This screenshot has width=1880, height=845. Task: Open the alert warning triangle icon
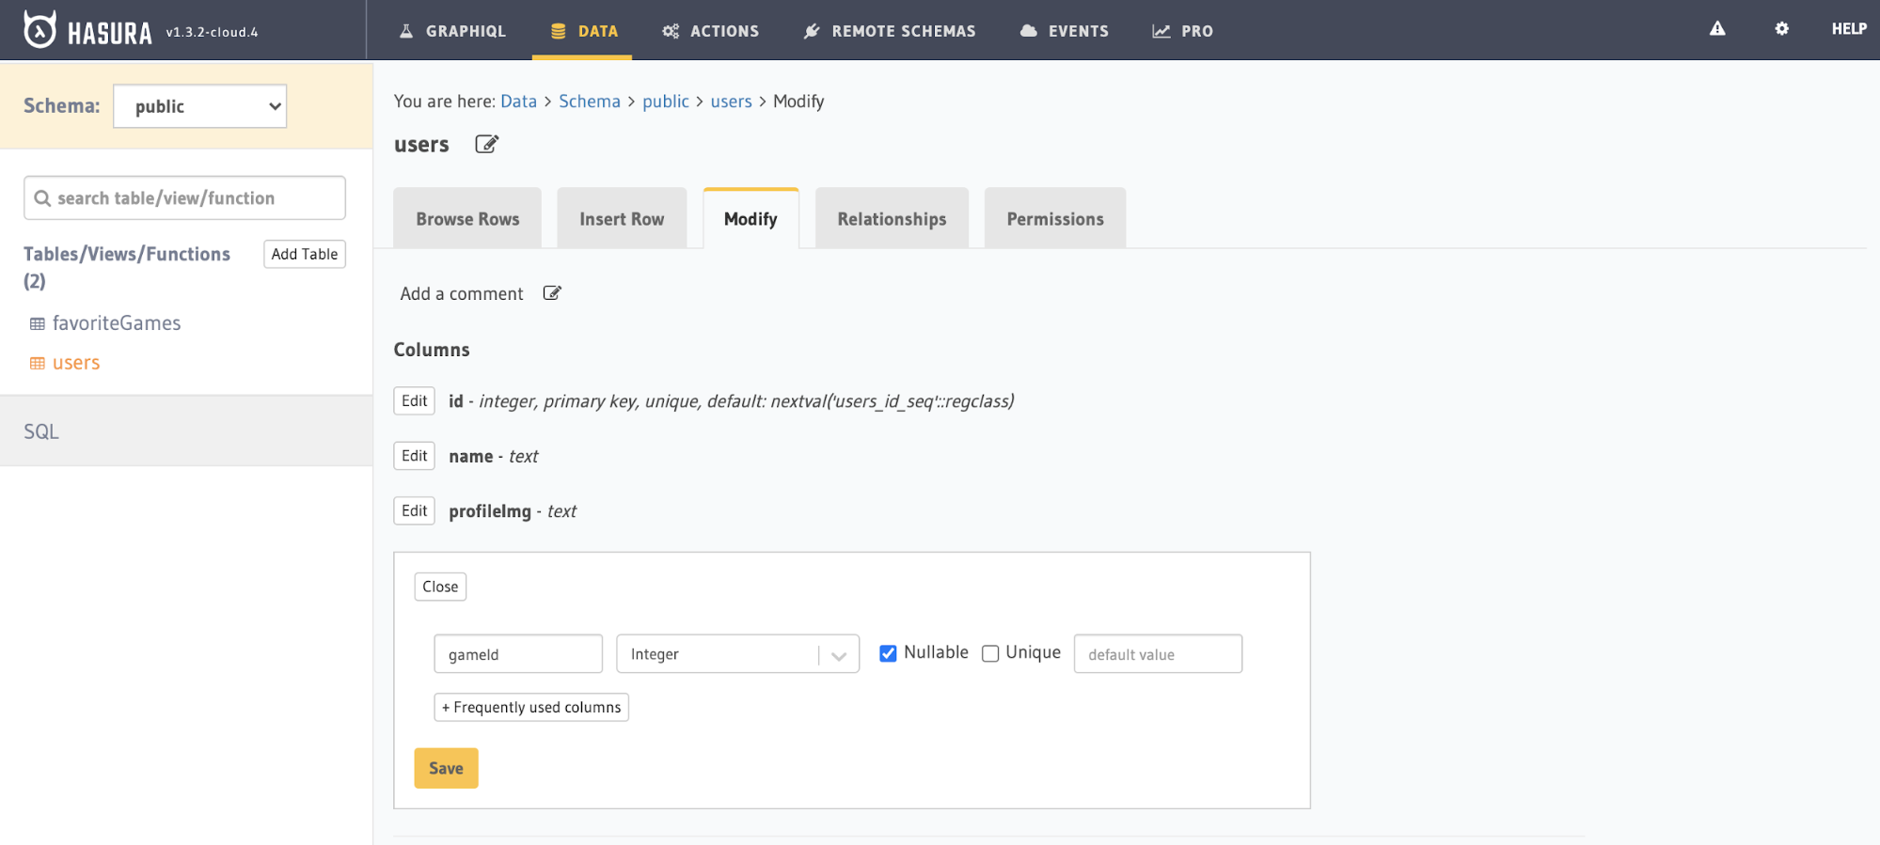[x=1717, y=29]
